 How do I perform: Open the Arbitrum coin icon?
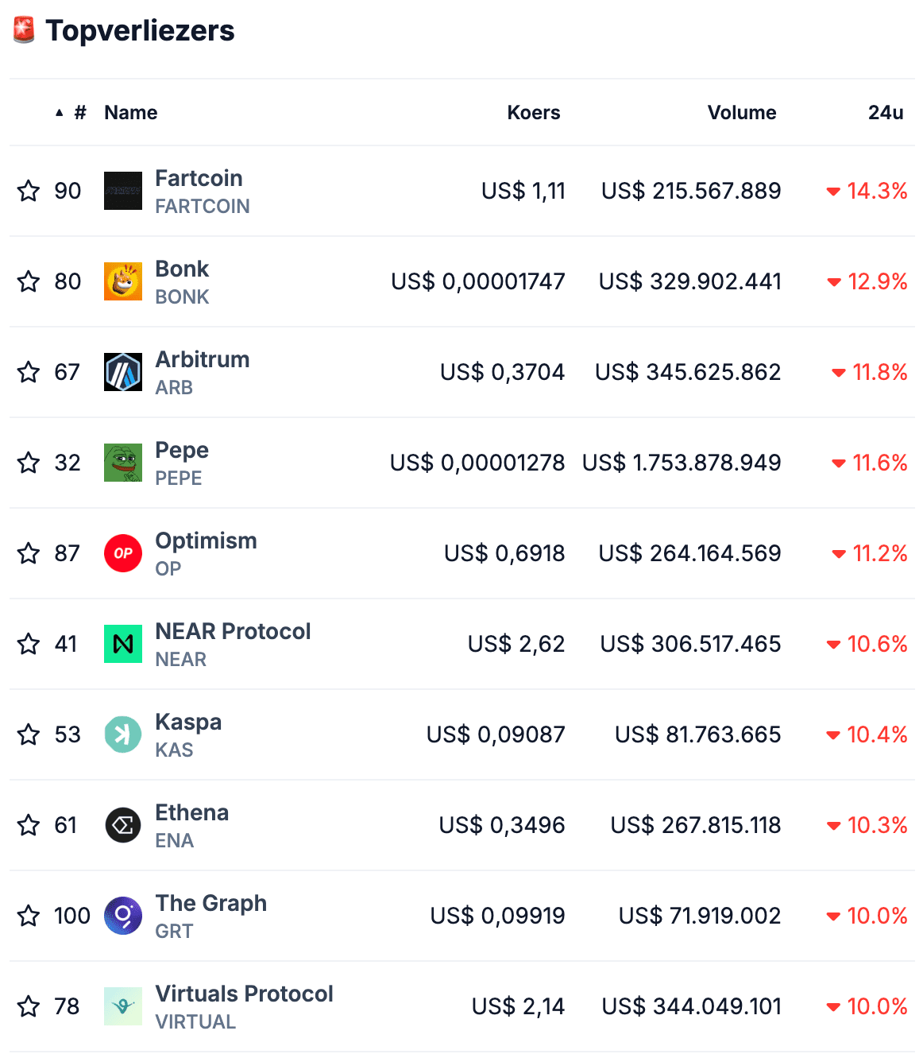(123, 372)
